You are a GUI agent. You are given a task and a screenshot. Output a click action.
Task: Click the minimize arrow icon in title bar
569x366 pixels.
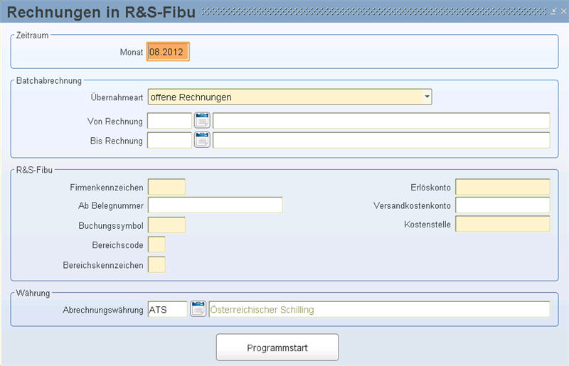(553, 11)
